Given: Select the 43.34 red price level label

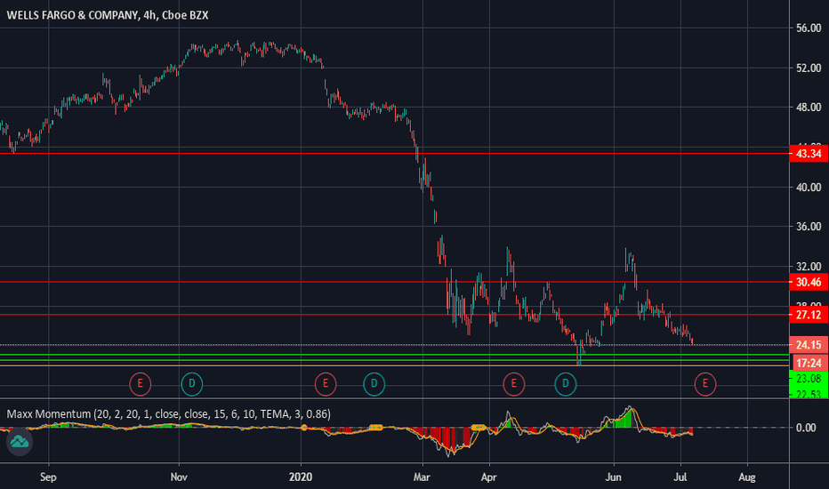Looking at the screenshot, I should pyautogui.click(x=809, y=154).
